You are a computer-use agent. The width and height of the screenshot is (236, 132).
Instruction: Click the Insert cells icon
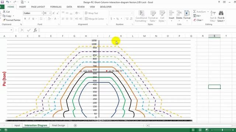pos(171,13)
